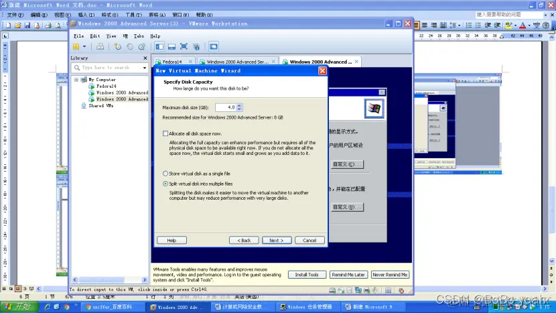This screenshot has height=313, width=556.
Task: Click the CD/DVD status icon in VMware
Action: pos(341,291)
